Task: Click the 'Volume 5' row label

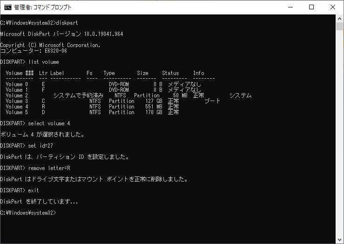Action: tap(17, 112)
